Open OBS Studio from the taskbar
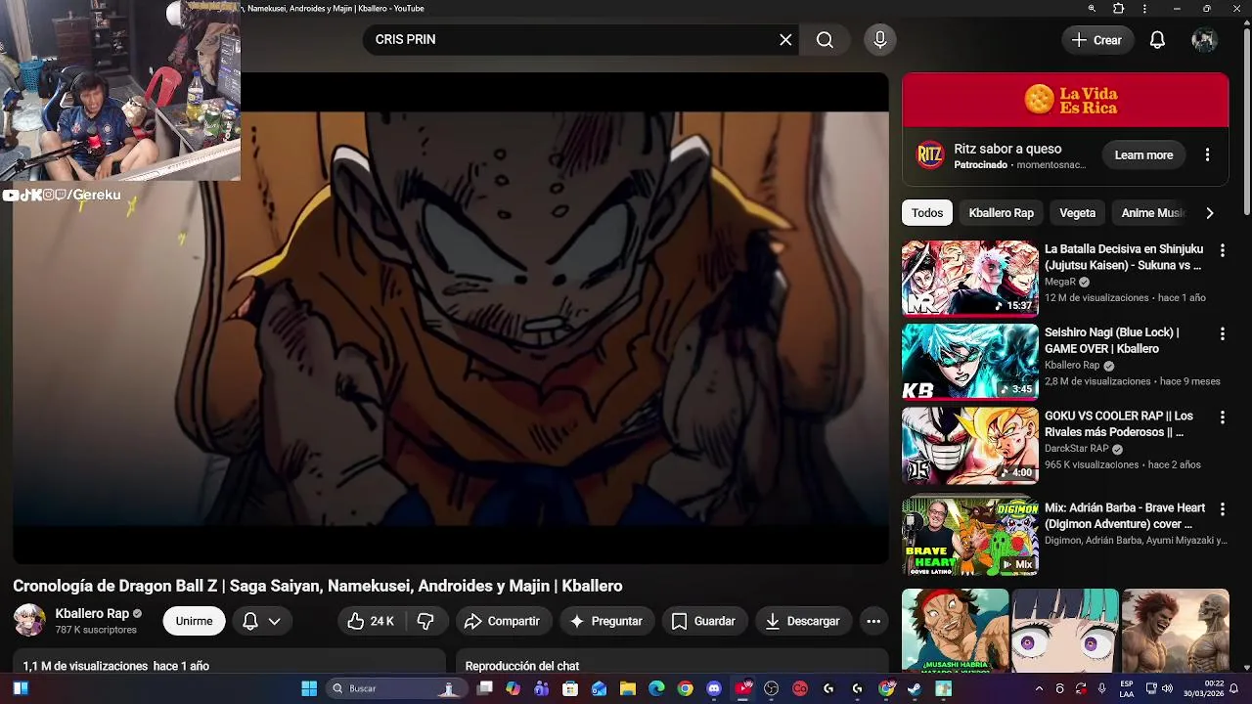Viewport: 1252px width, 704px height. [771, 688]
